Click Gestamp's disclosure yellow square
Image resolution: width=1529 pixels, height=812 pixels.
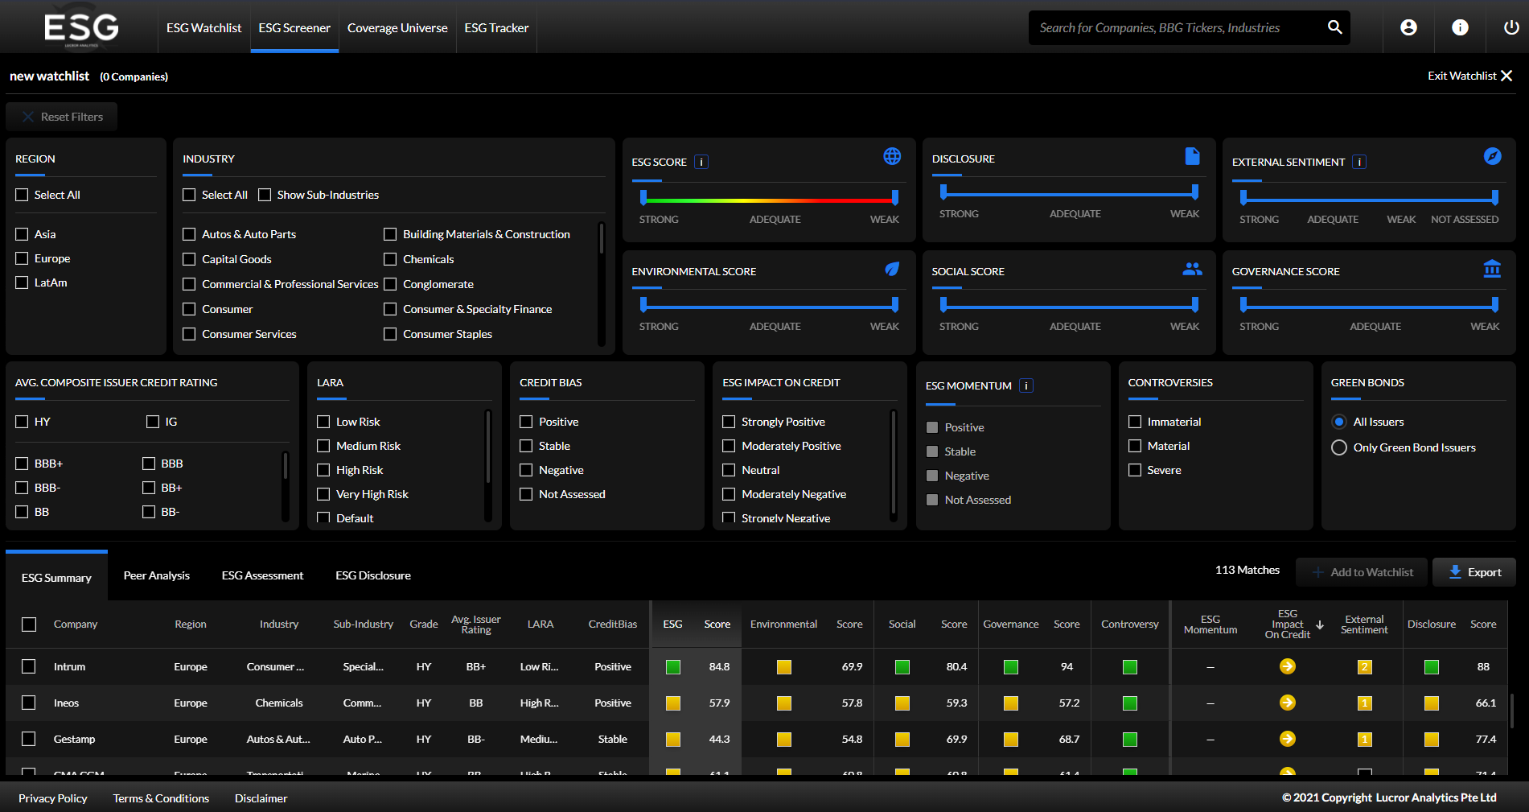point(1431,739)
